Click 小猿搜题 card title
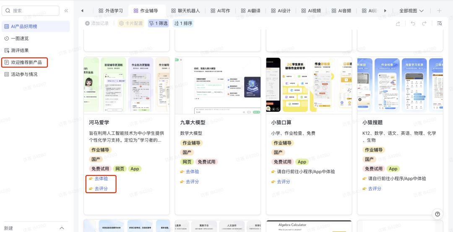Image resolution: width=453 pixels, height=232 pixels. click(x=372, y=123)
